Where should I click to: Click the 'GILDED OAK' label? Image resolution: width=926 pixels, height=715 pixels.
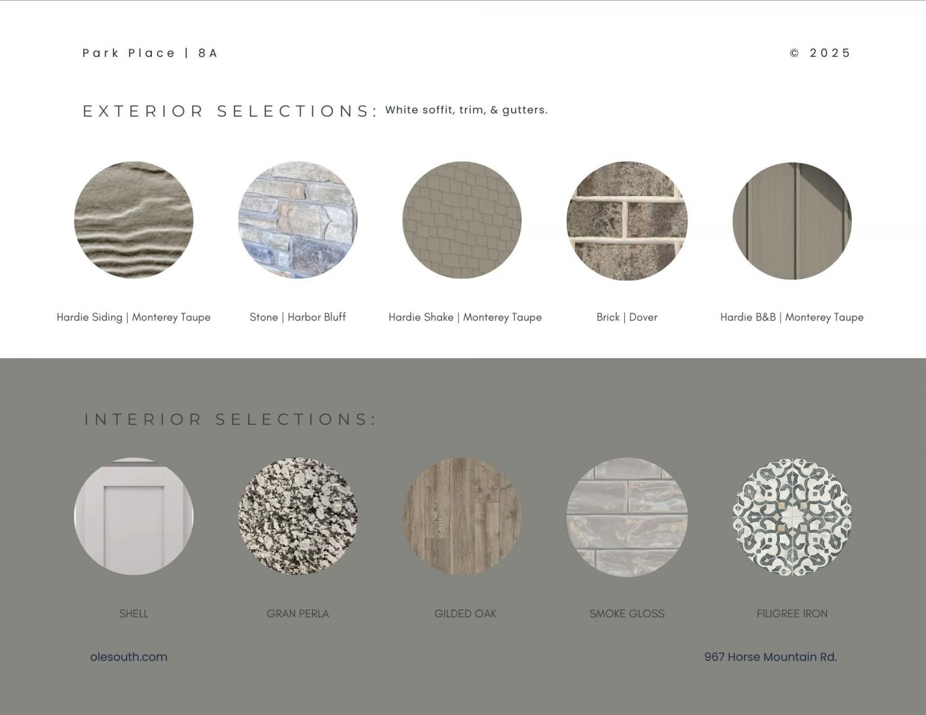pos(465,614)
